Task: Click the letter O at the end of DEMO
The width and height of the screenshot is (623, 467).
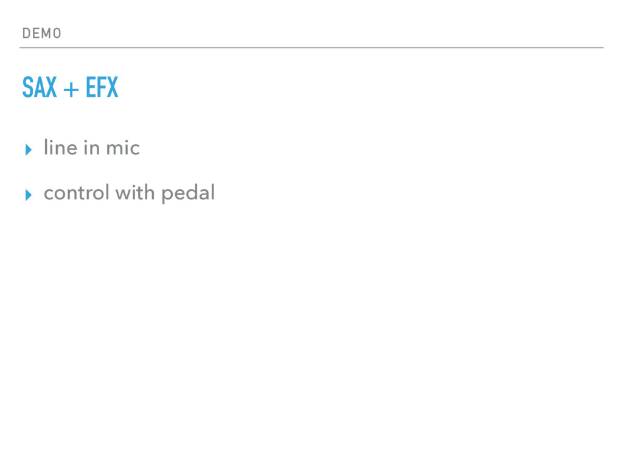Action: click(57, 33)
